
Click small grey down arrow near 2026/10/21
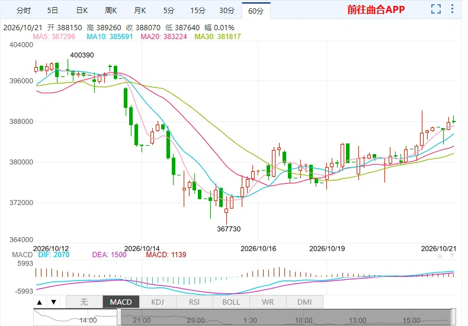pos(453,256)
